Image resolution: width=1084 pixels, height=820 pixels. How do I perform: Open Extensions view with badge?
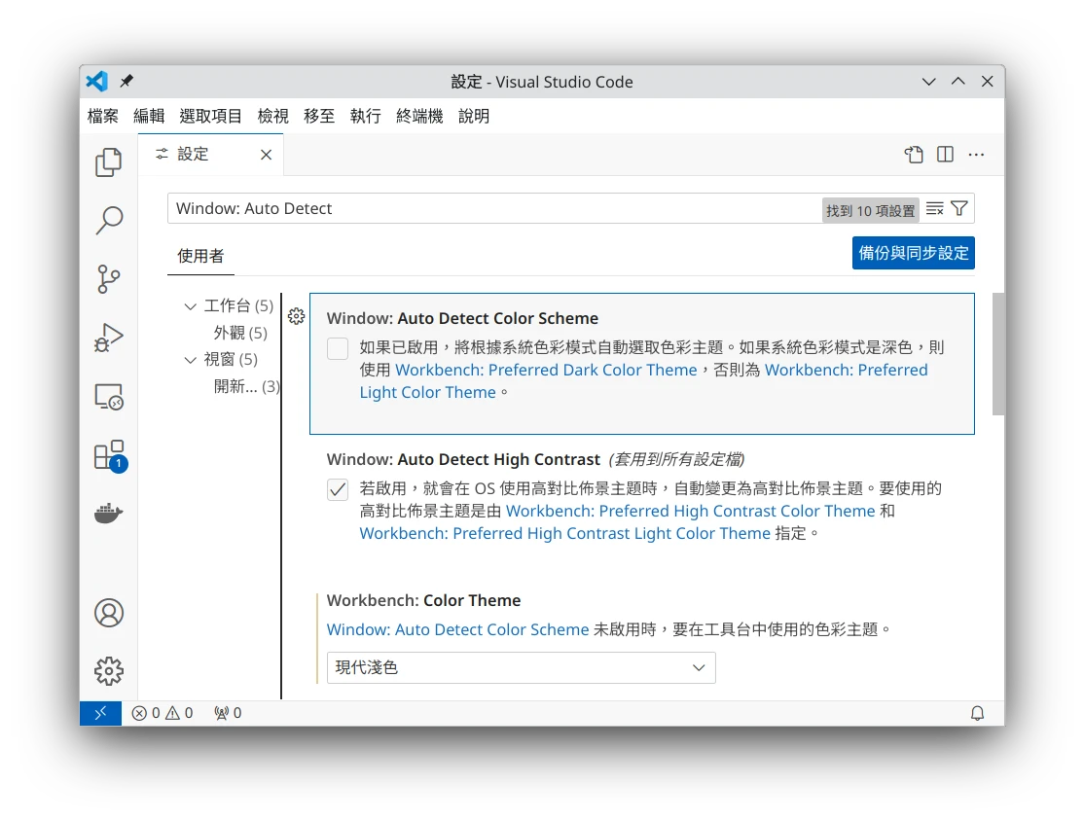point(108,455)
